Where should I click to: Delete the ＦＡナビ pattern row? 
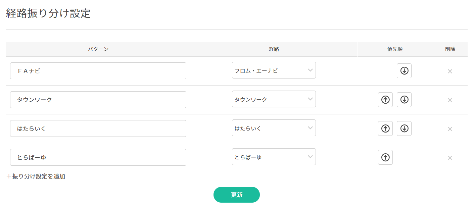450,71
